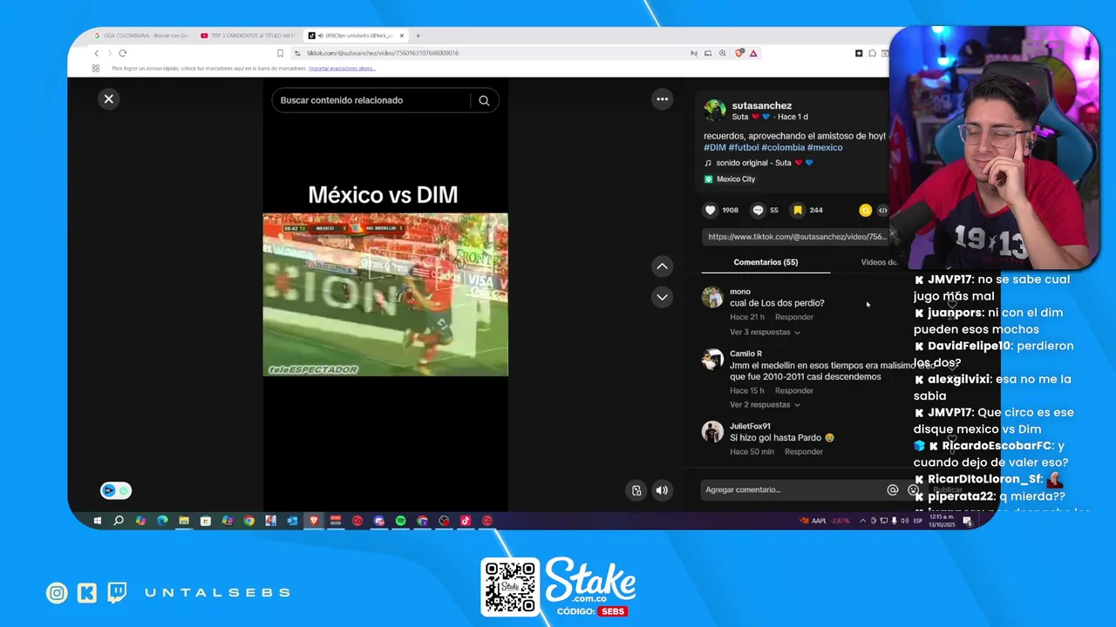
Task: Reload the page
Action: pyautogui.click(x=122, y=53)
